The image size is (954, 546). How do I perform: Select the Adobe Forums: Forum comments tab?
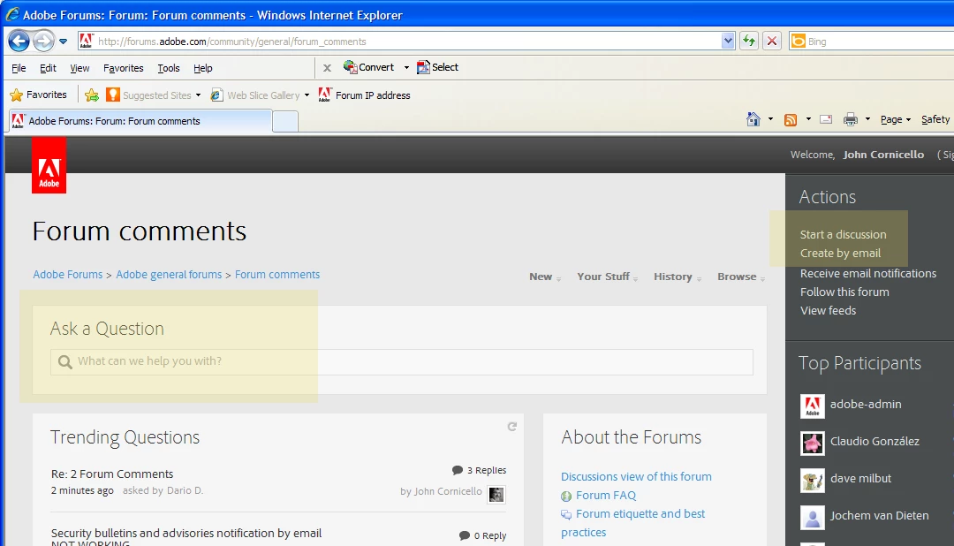pyautogui.click(x=140, y=121)
